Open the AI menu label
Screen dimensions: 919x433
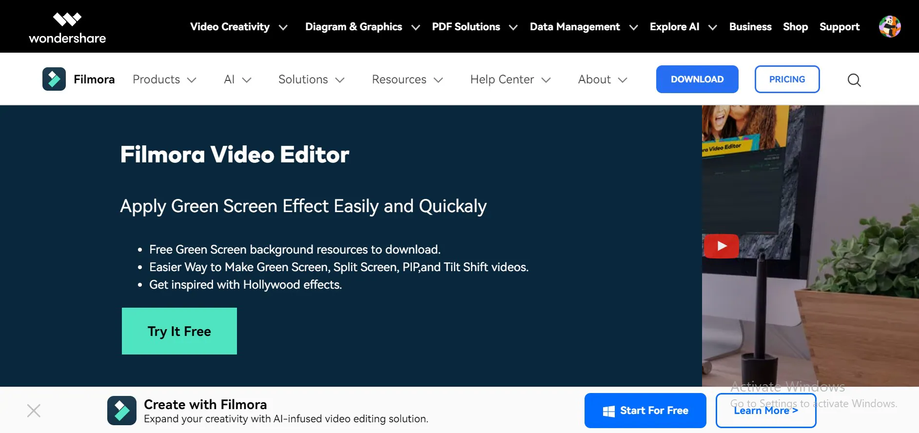(229, 79)
